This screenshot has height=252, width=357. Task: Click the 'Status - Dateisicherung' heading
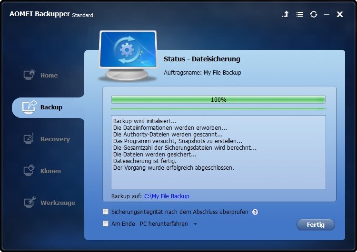pyautogui.click(x=202, y=59)
